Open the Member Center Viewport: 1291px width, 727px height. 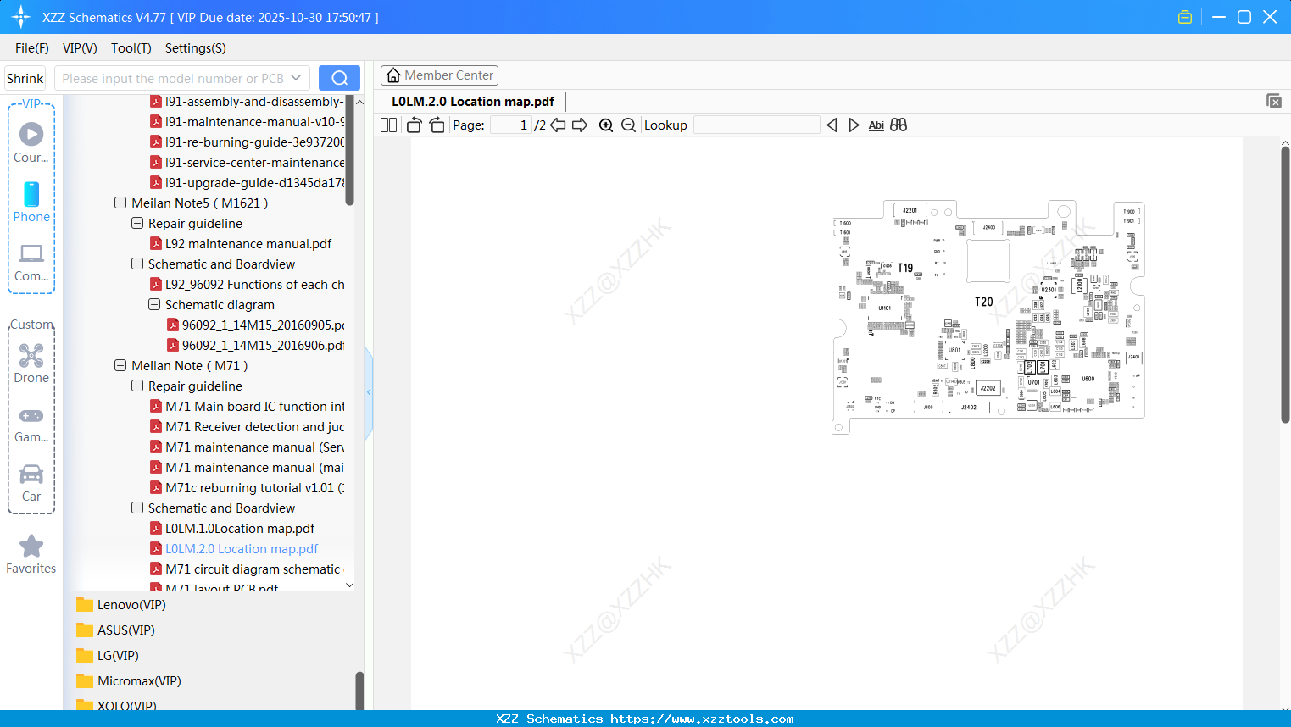[439, 75]
